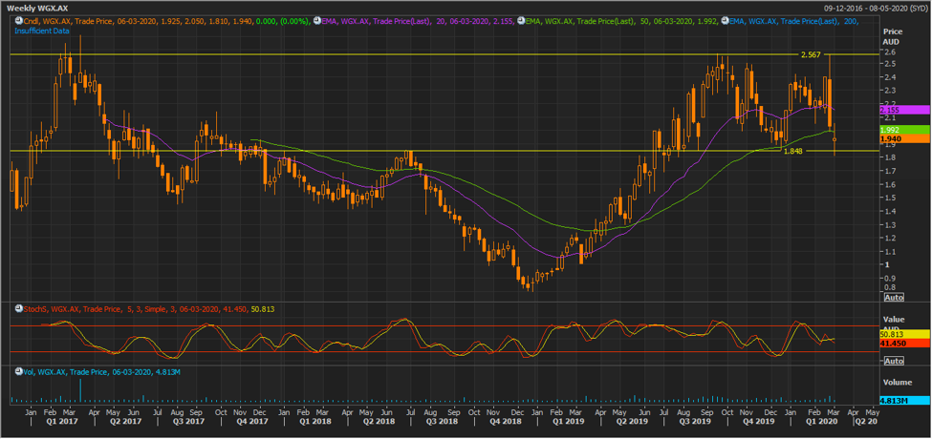Image resolution: width=932 pixels, height=439 pixels.
Task: Click the Volume axis heading
Action: coord(897,382)
